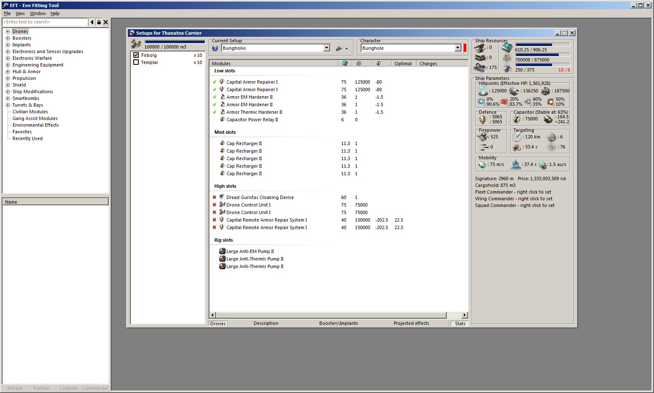Toggle the first Armor EM Hardener II checkmark
The height and width of the screenshot is (393, 654).
coord(215,97)
